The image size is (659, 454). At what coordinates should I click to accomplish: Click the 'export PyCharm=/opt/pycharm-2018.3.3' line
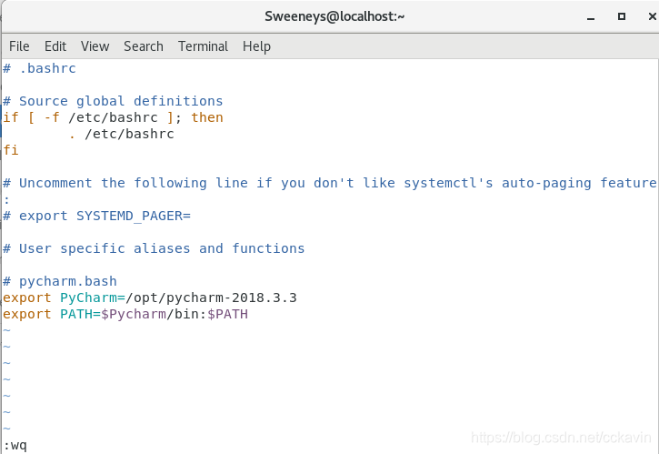[150, 298]
